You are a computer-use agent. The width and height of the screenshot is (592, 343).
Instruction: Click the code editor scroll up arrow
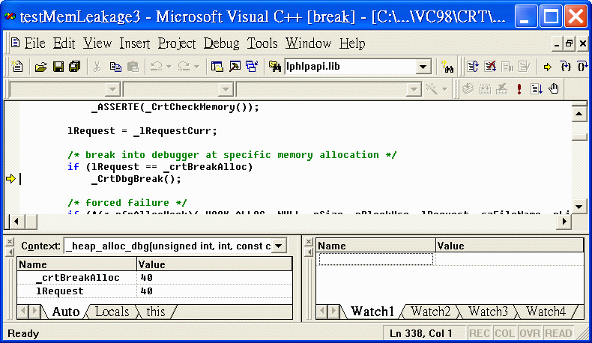[x=579, y=114]
